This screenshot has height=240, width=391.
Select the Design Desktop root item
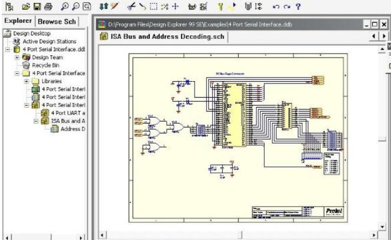[x=33, y=34]
